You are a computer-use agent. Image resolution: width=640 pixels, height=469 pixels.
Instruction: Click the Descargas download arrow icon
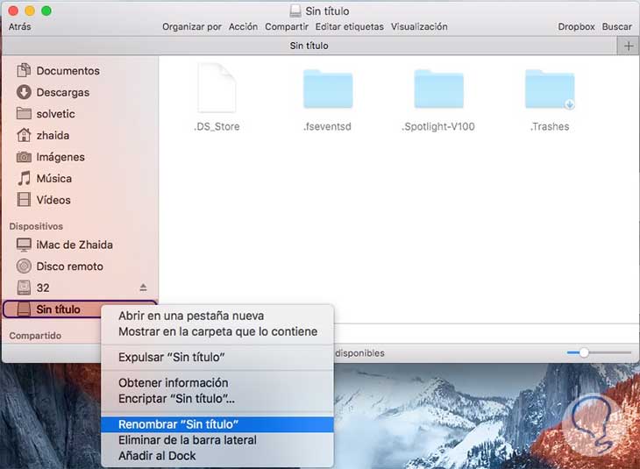click(24, 92)
